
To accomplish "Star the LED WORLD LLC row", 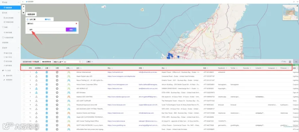I will click(57, 89).
